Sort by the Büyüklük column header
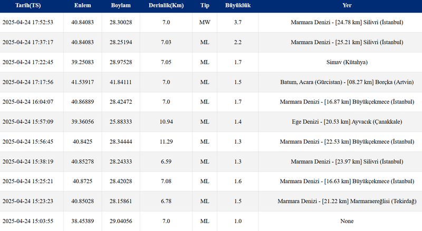This screenshot has width=422, height=231. click(x=237, y=5)
